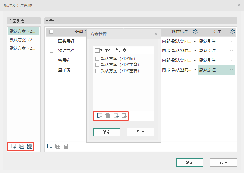244x173 pixels.
Task: Click sort arrows next to 类型 header
Action: (x=85, y=32)
